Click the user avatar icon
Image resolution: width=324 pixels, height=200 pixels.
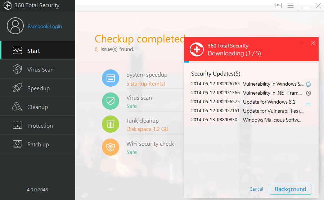[15, 26]
